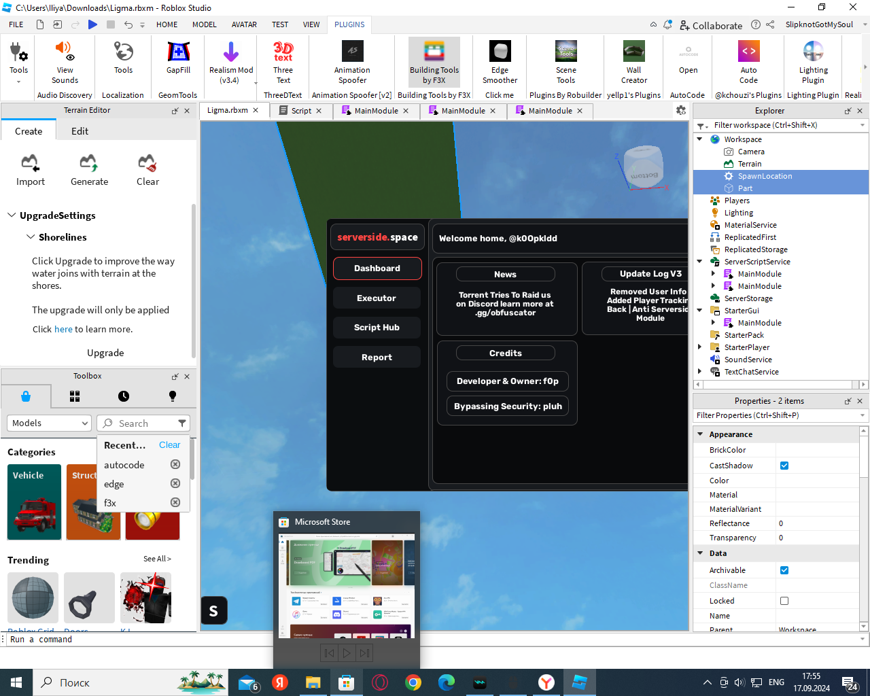Screen dimensions: 870x696
Task: Open the Three Text 3D plugin
Action: pyautogui.click(x=283, y=61)
